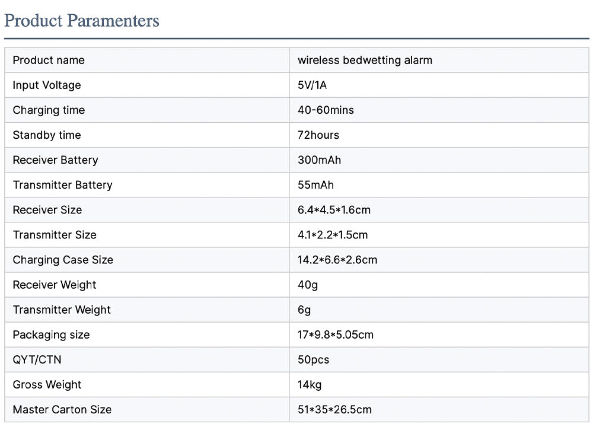Select the 300mAh value cell
Viewport: 593px width, 427px height.
319,160
